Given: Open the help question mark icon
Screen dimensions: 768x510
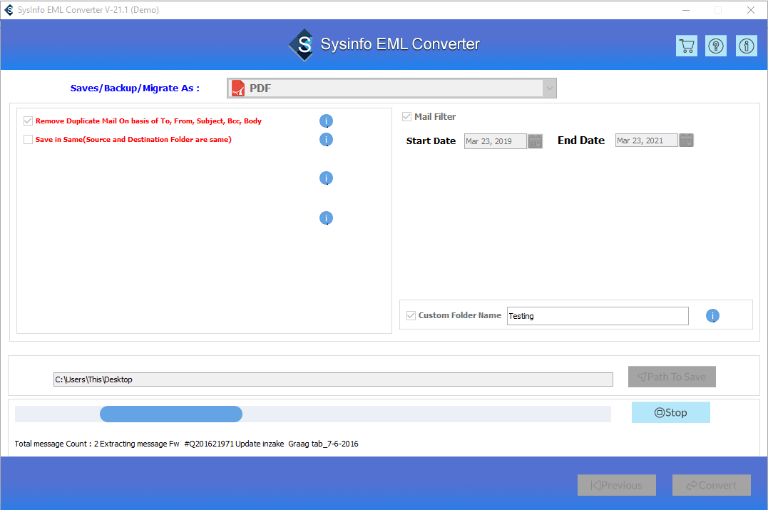Looking at the screenshot, I should coord(716,46).
